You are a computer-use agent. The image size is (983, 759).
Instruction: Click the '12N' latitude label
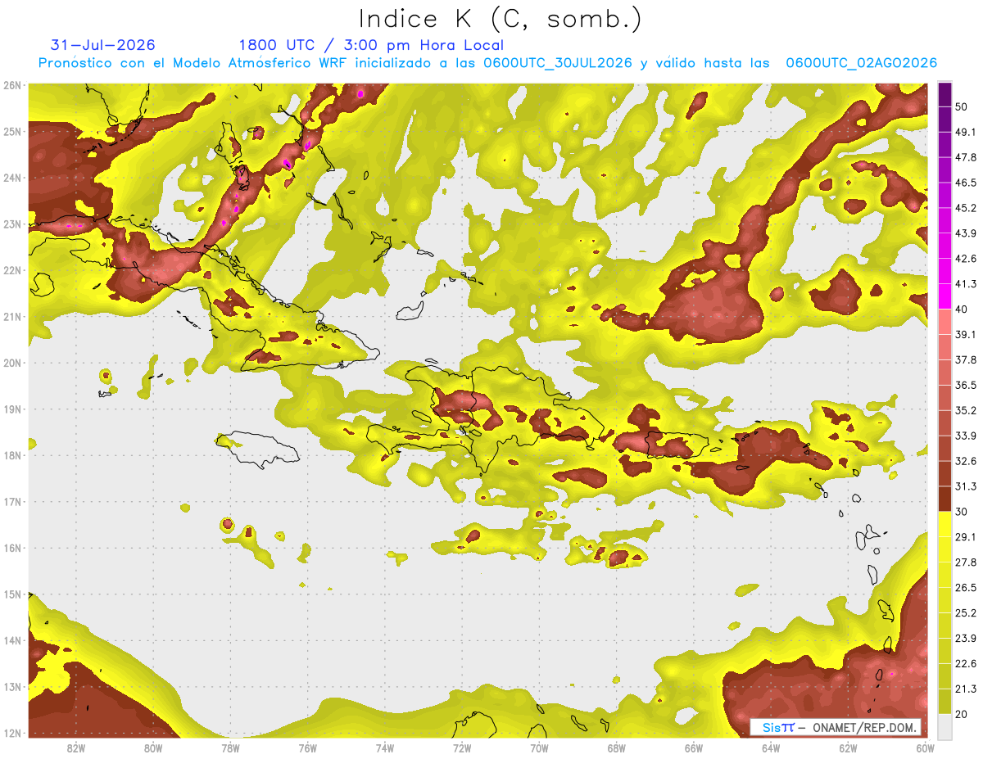(12, 733)
